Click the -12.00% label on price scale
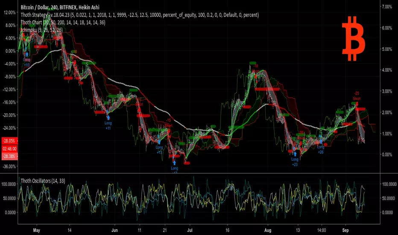Screen dimensions: 398x235 coord(9,89)
